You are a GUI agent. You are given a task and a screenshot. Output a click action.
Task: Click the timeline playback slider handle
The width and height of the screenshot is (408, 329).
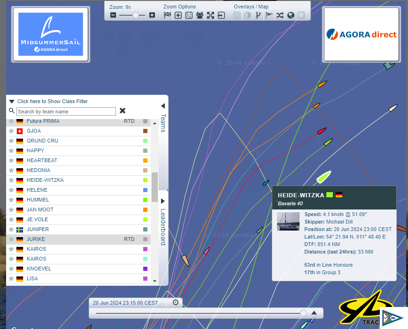(303, 313)
